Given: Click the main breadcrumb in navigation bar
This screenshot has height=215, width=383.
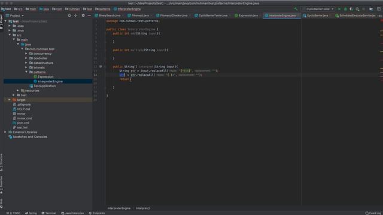Looking at the screenshot, I should [31, 9].
